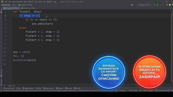Select pythonProject in the breadcrumb bar
This screenshot has height=97, width=173.
coord(6,5)
